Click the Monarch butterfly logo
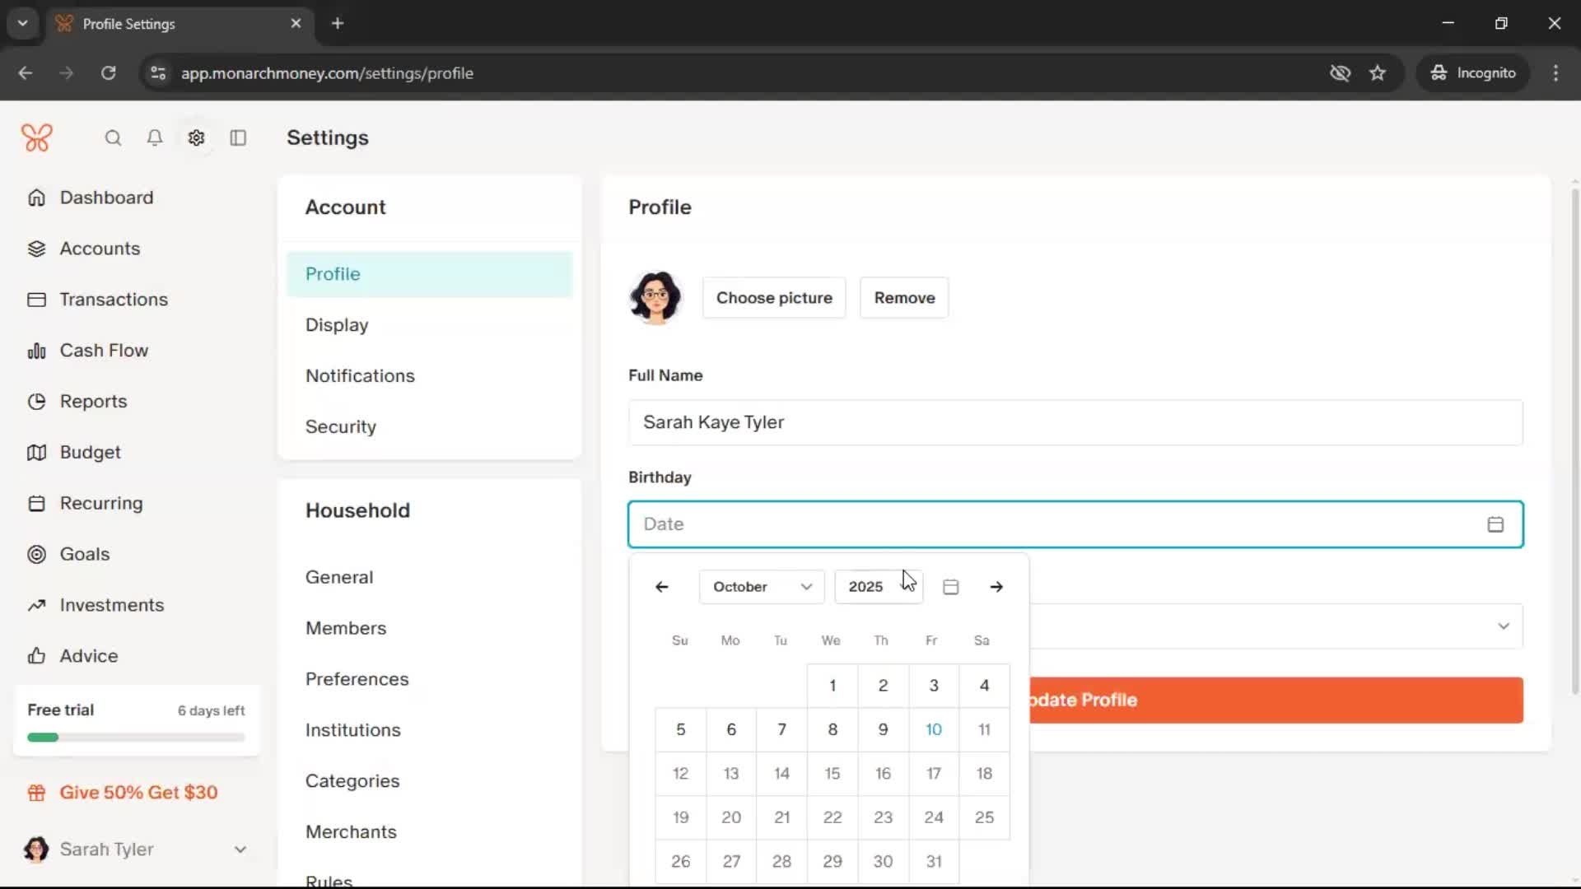The image size is (1581, 889). 37,137
